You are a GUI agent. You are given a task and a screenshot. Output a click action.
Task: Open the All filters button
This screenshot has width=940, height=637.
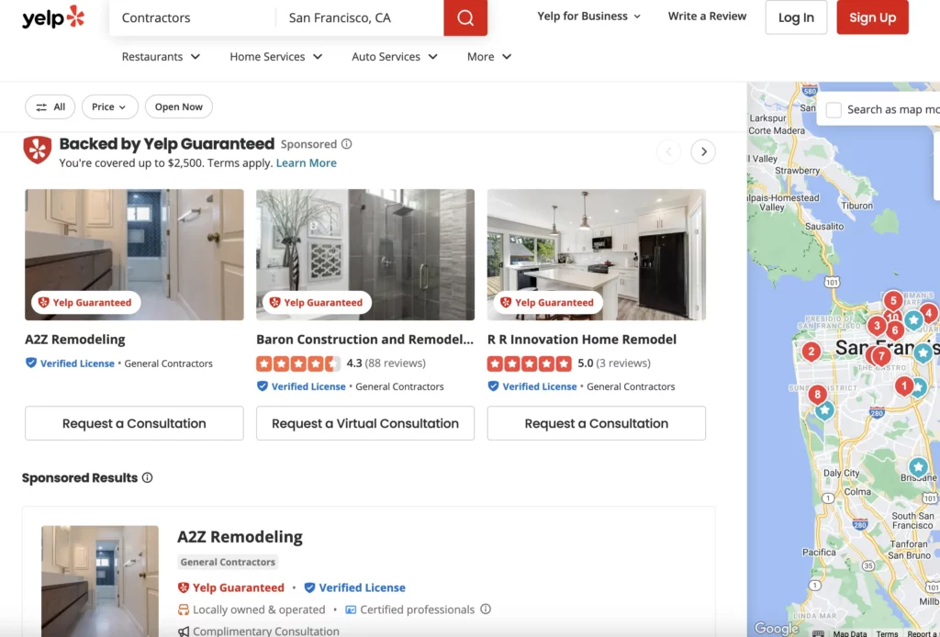tap(50, 106)
